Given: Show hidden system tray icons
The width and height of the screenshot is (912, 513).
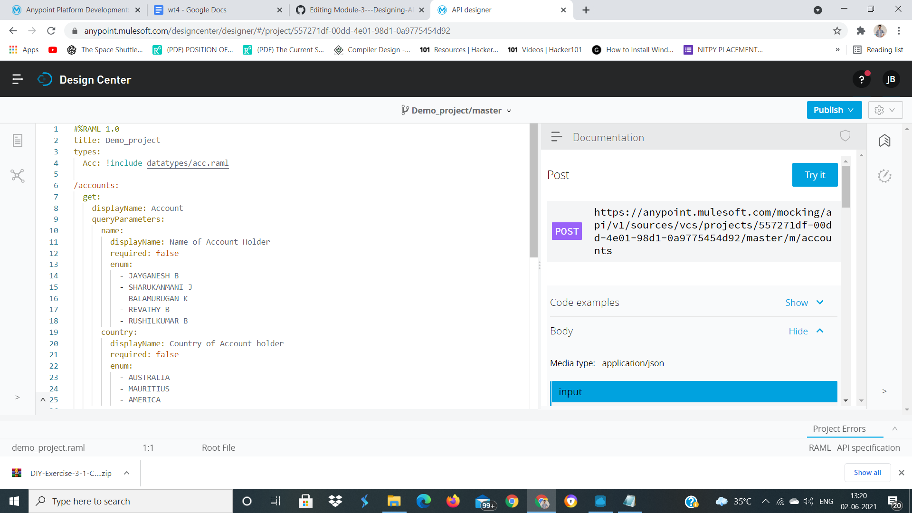Looking at the screenshot, I should pos(765,501).
